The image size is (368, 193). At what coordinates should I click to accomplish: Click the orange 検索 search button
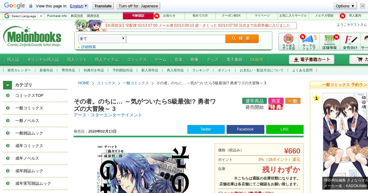(x=242, y=39)
